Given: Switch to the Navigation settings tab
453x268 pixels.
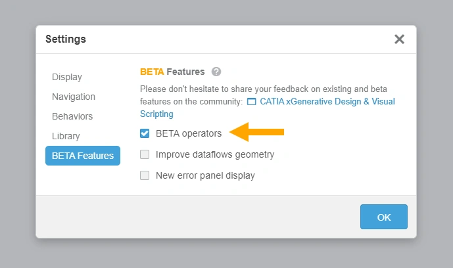Looking at the screenshot, I should pyautogui.click(x=74, y=97).
